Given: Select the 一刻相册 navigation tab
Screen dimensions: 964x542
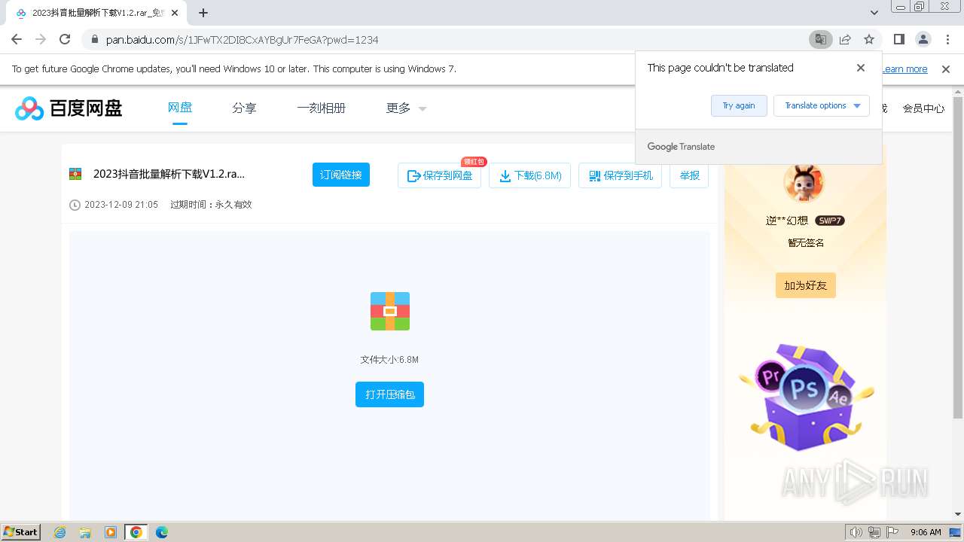Looking at the screenshot, I should click(x=321, y=108).
